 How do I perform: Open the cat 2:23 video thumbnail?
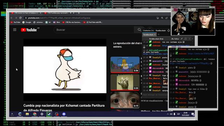(x=125, y=83)
